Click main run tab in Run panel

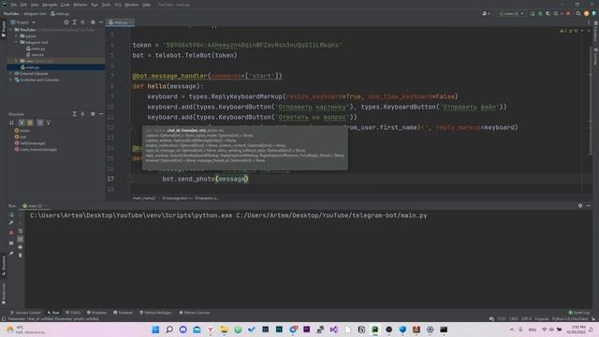pyautogui.click(x=35, y=206)
